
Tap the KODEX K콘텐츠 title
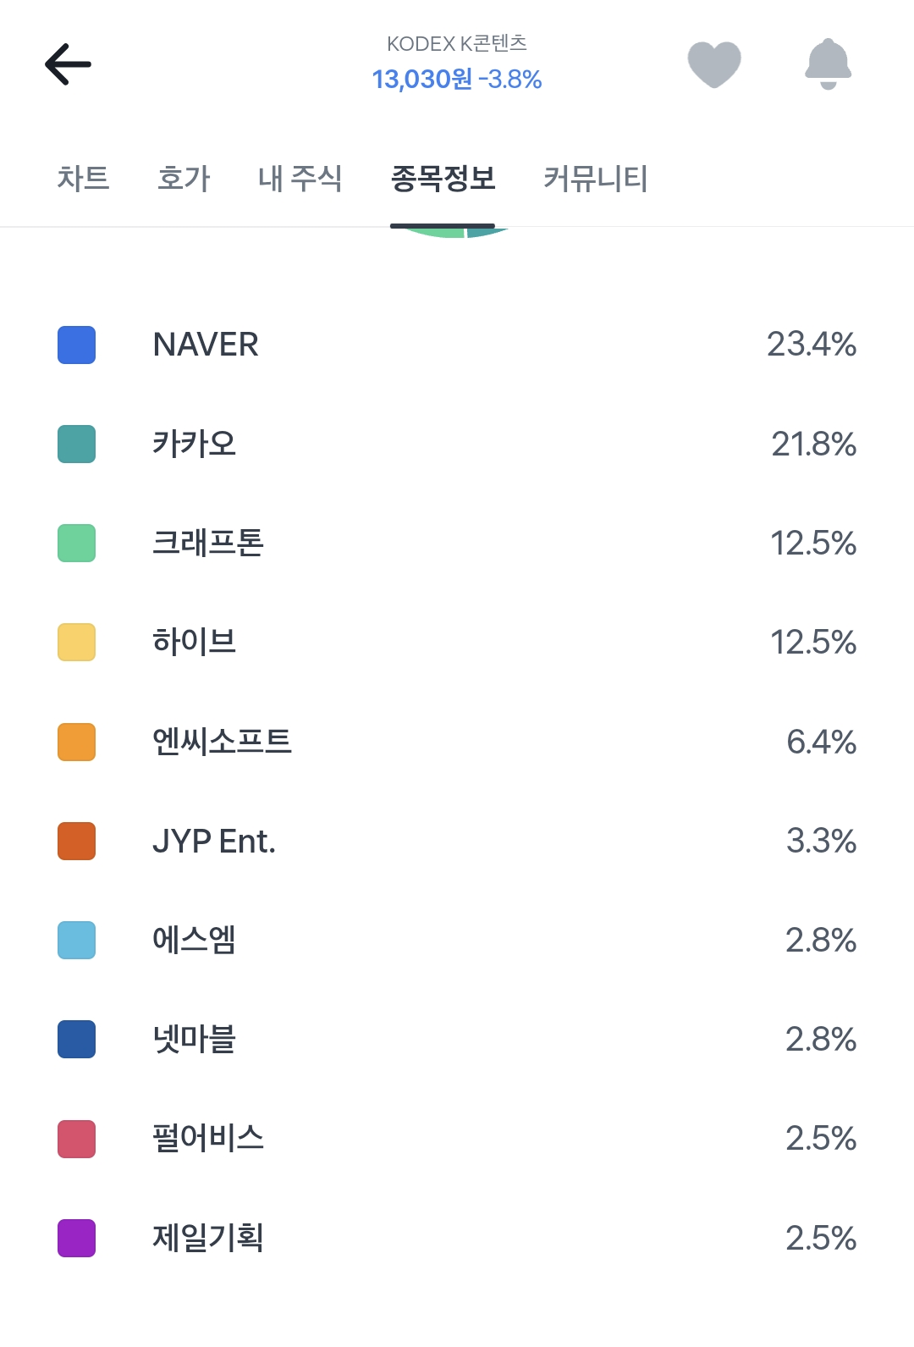click(x=457, y=43)
